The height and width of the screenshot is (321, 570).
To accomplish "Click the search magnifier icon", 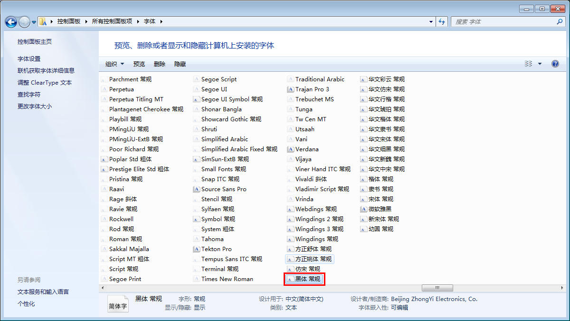I will point(560,22).
